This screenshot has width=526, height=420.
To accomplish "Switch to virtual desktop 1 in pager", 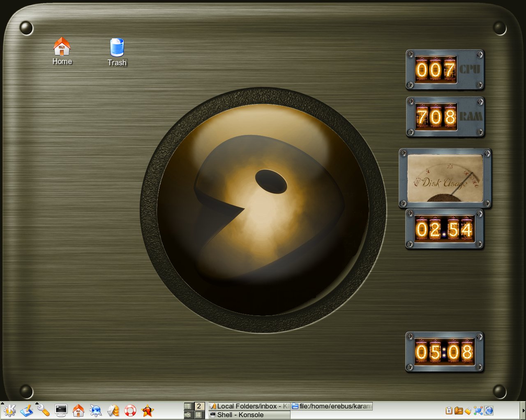I will 188,406.
